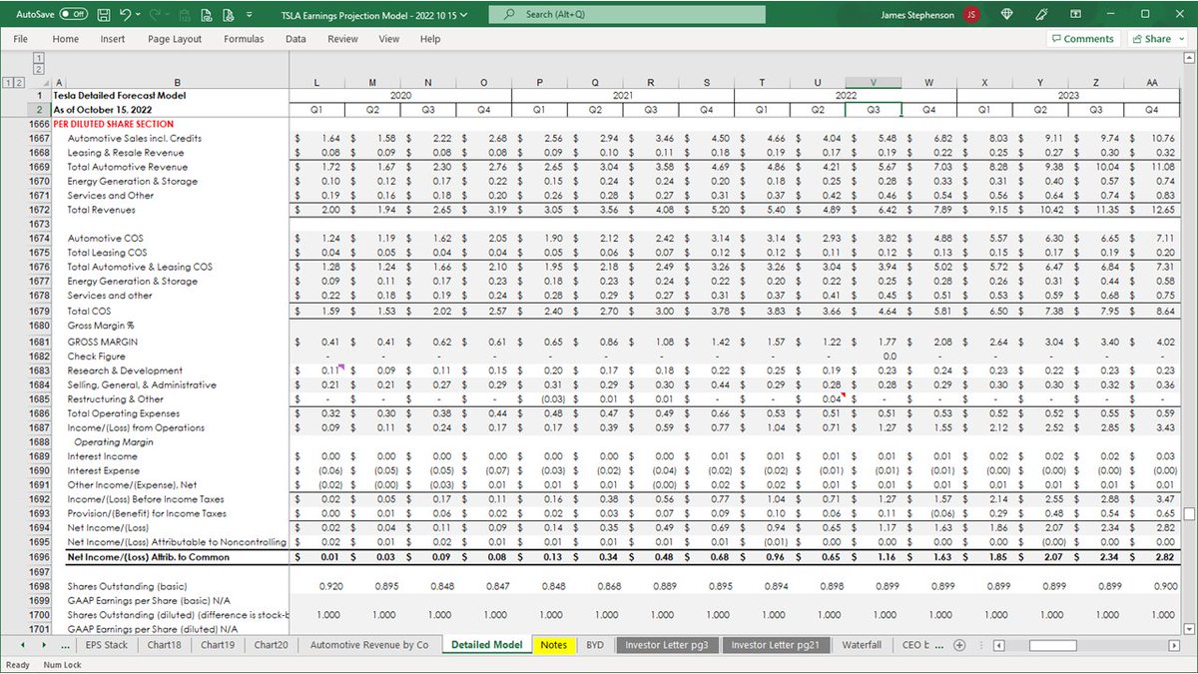
Task: Select the 'As of October 15, 2022' cell
Action: click(171, 110)
